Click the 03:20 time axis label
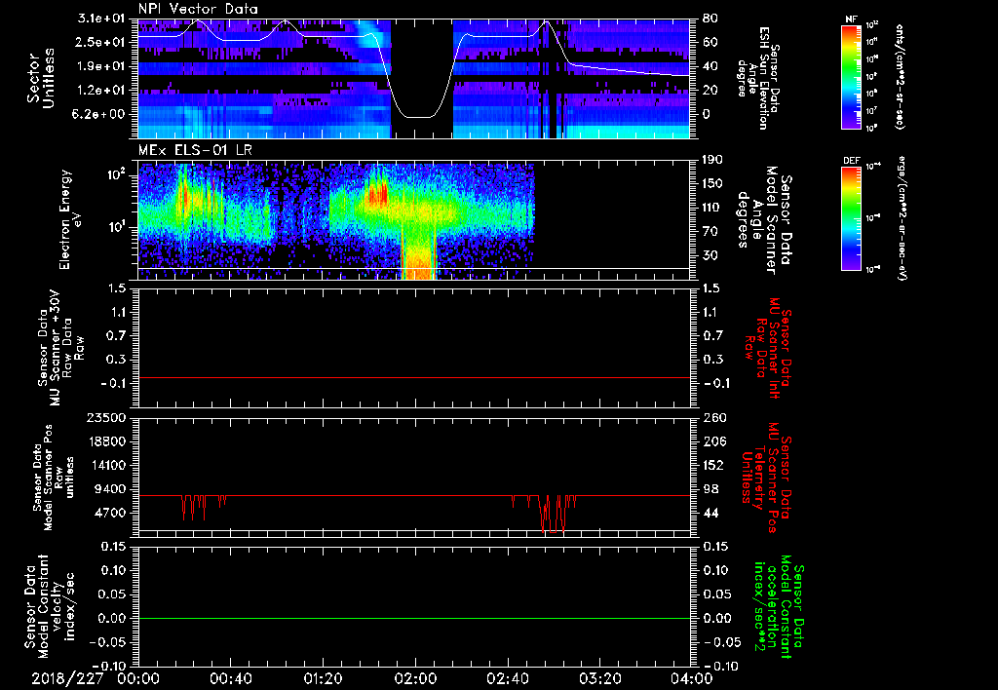Screen dimensions: 998x690 [x=599, y=678]
